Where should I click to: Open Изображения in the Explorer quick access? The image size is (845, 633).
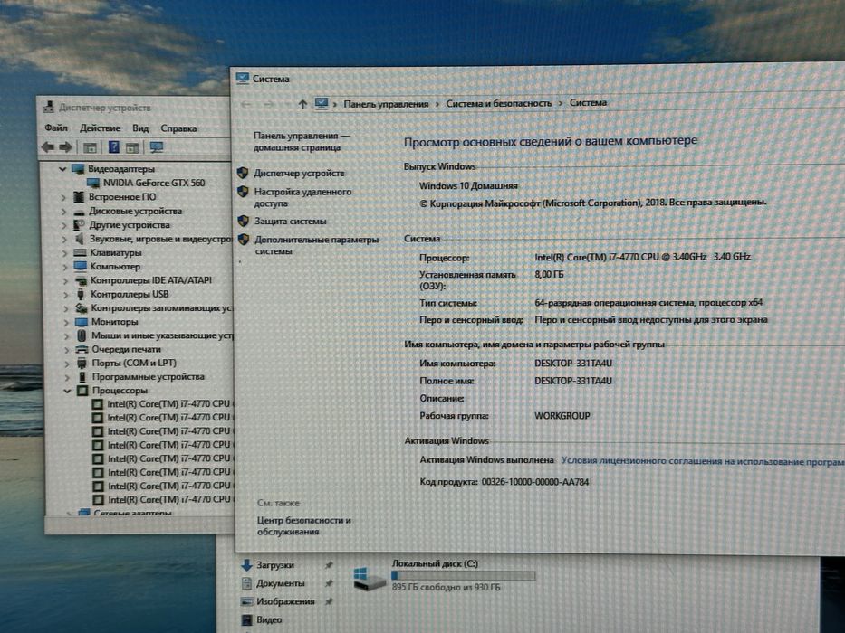tap(285, 601)
